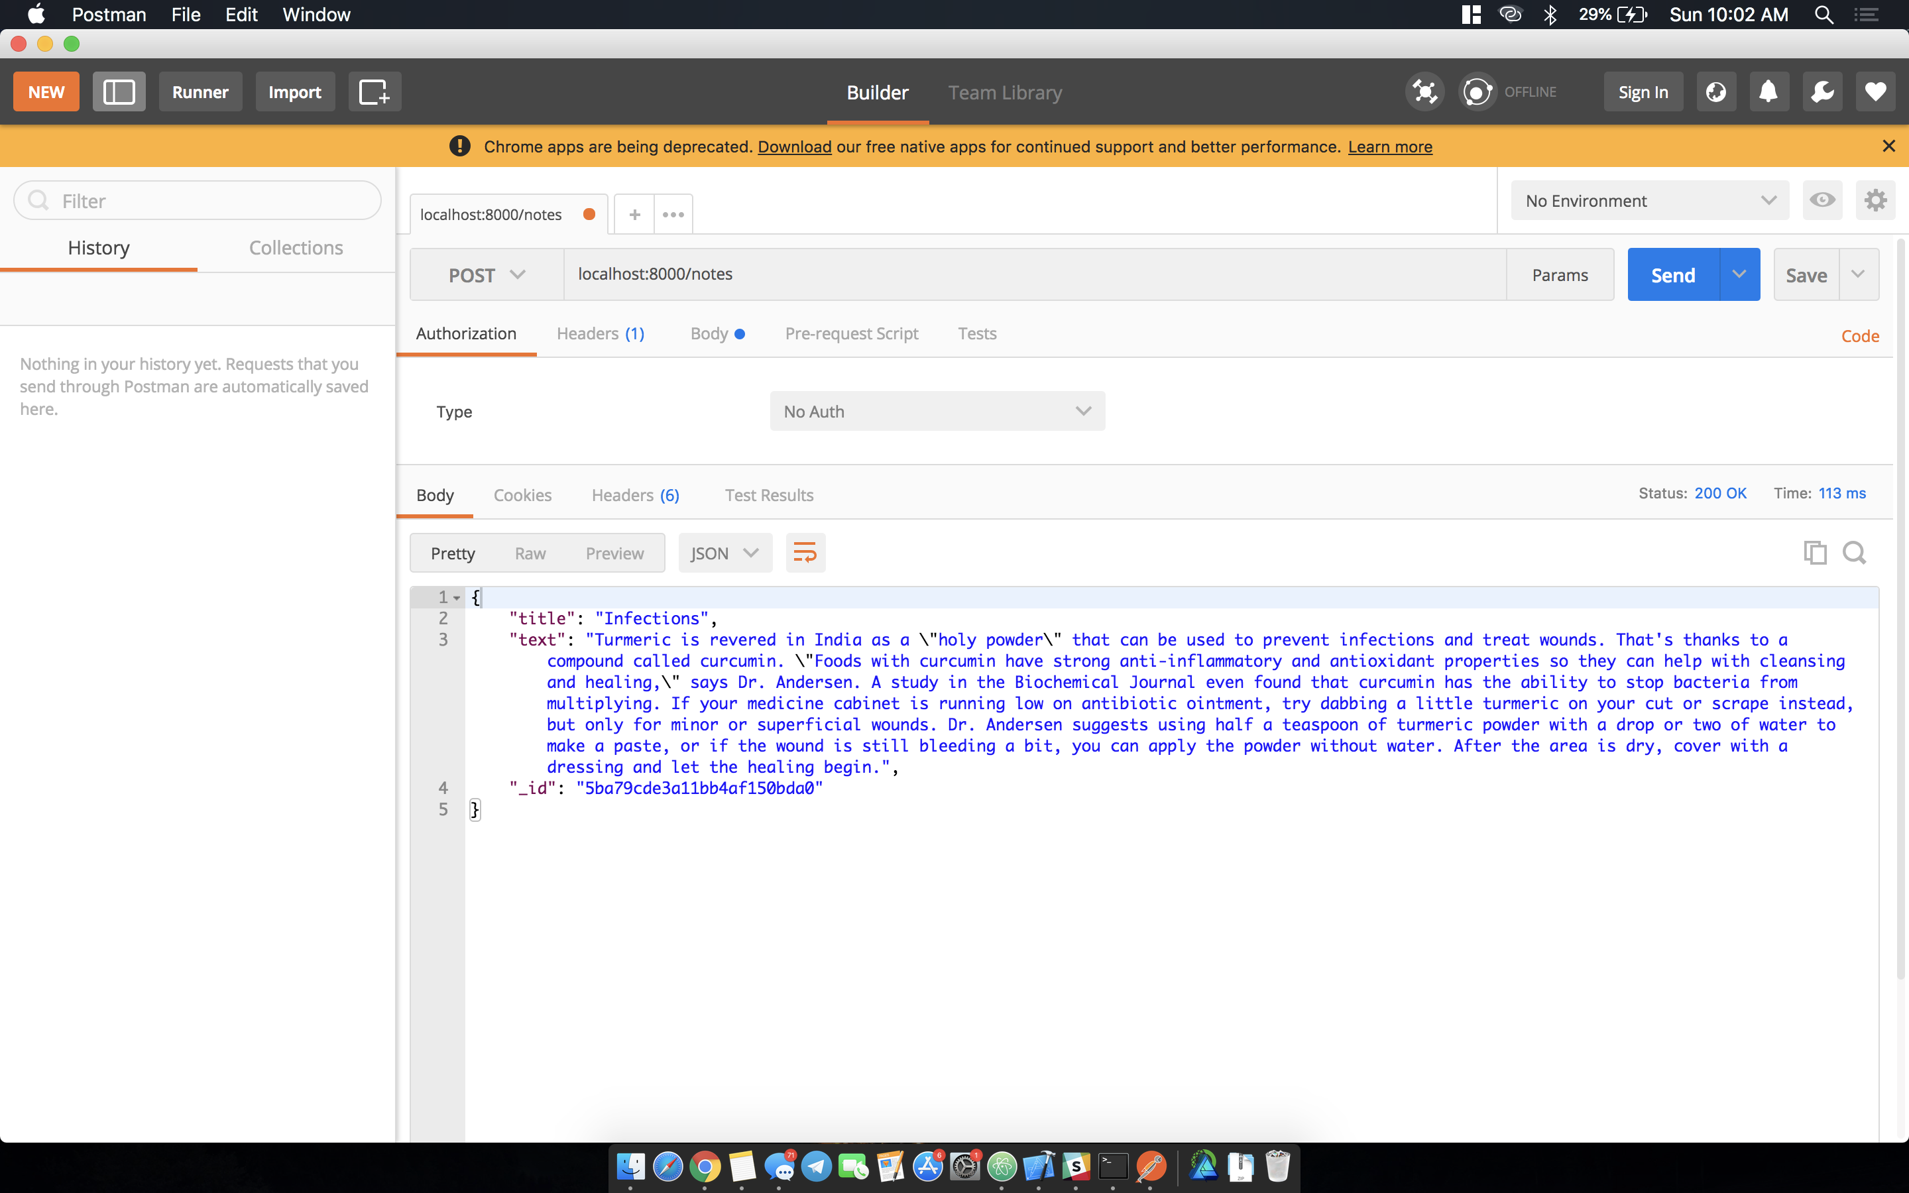
Task: Toggle environment quick look eye icon
Action: pyautogui.click(x=1822, y=199)
